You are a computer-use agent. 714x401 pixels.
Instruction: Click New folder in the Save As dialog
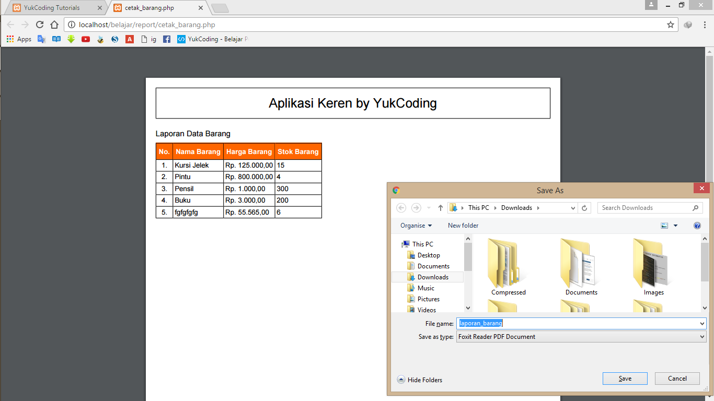[x=463, y=225]
